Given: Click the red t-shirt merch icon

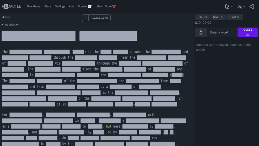Looking at the screenshot, I should pos(114,6).
